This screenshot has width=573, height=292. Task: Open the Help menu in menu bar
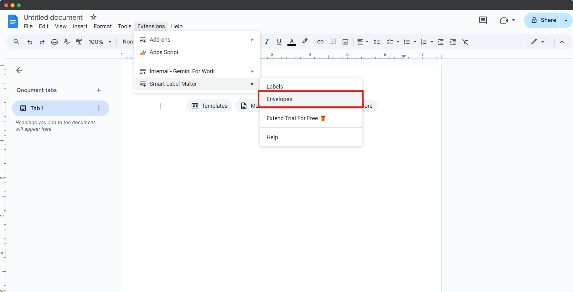click(x=177, y=26)
